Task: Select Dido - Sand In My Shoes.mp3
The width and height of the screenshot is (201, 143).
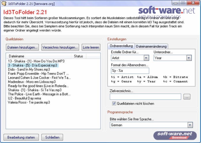Action: [29, 69]
